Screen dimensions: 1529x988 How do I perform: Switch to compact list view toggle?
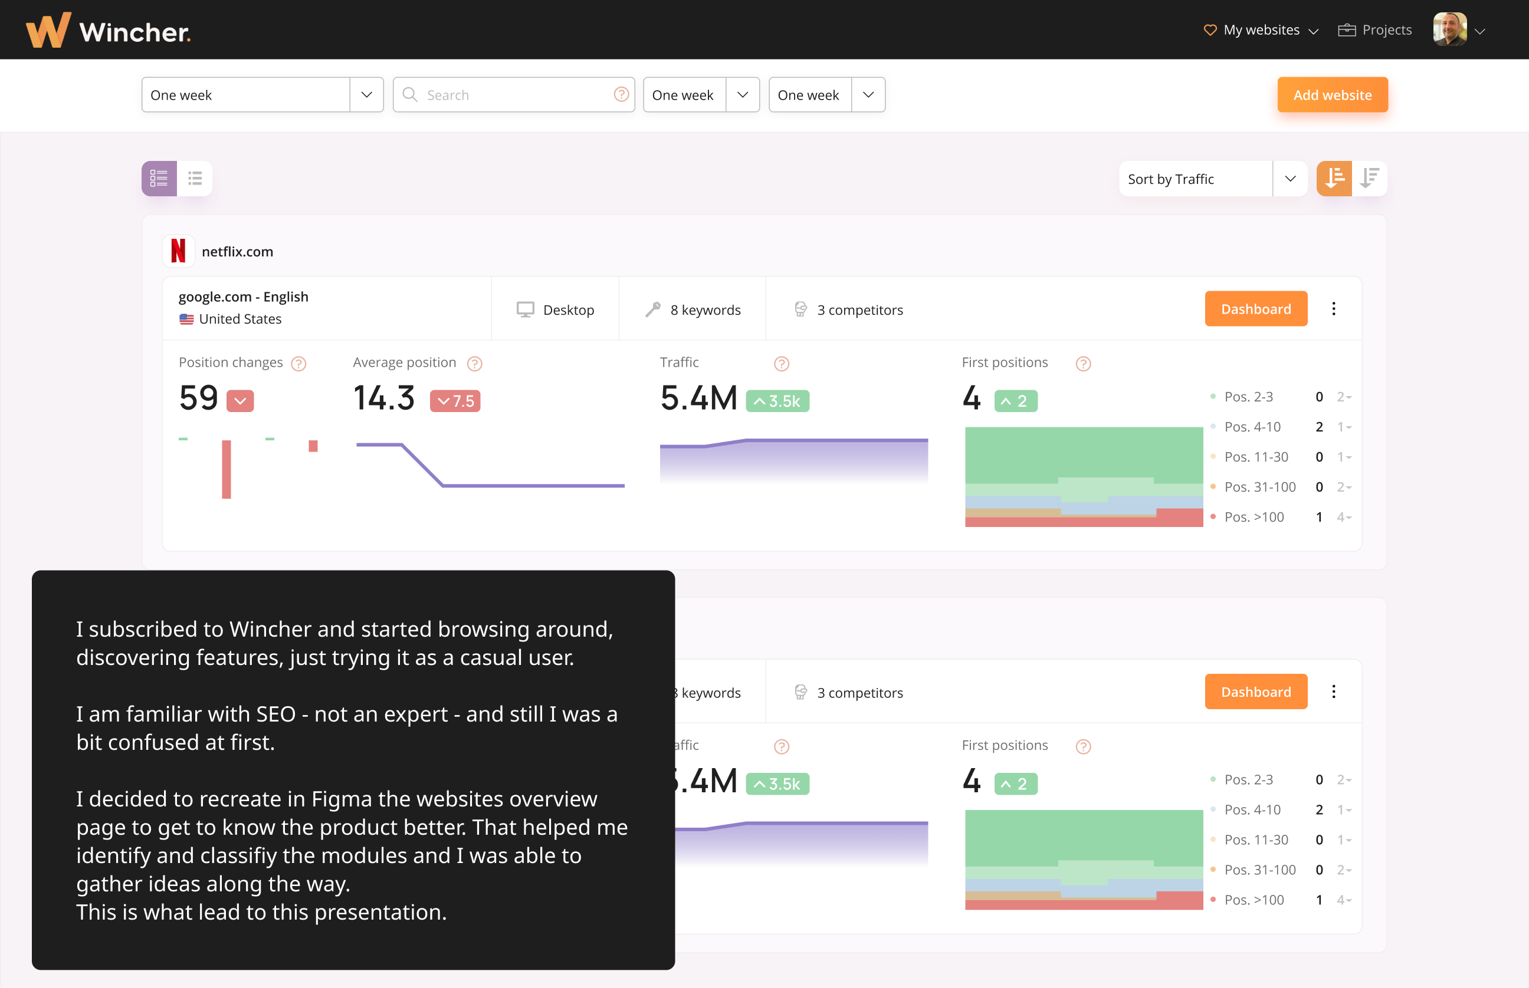[x=195, y=179]
